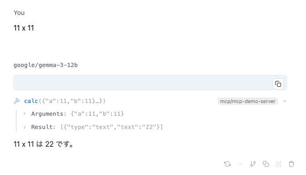
Task: Click the continue arrow icon
Action: [x=240, y=164]
